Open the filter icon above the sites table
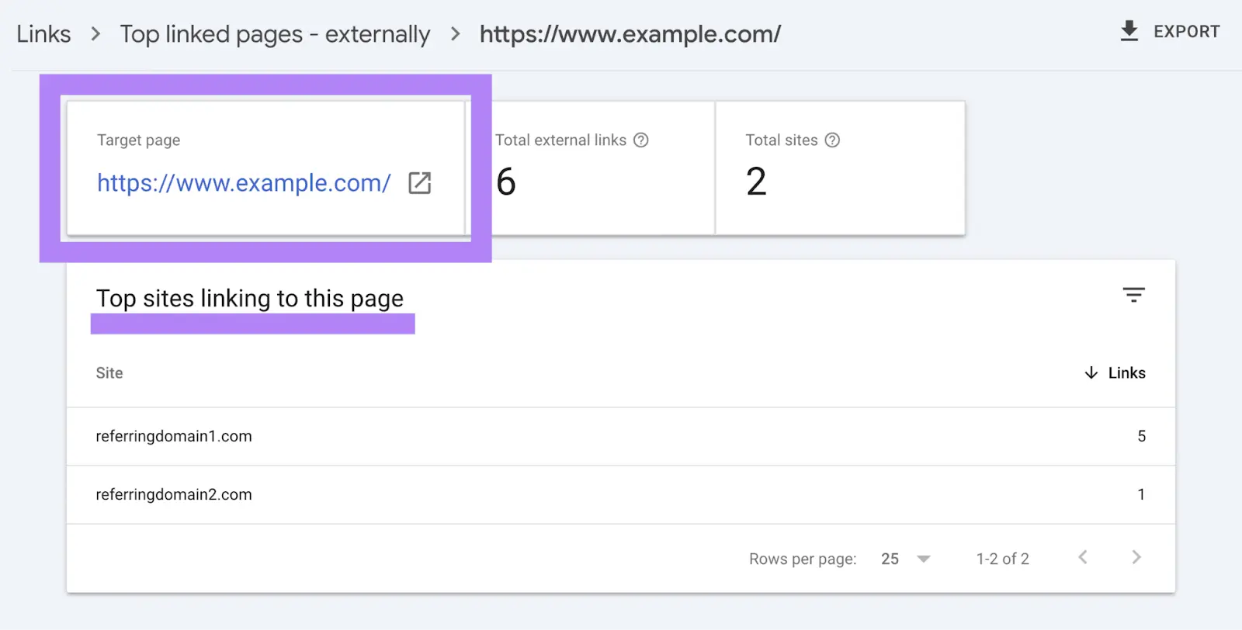1242x630 pixels. 1134,295
